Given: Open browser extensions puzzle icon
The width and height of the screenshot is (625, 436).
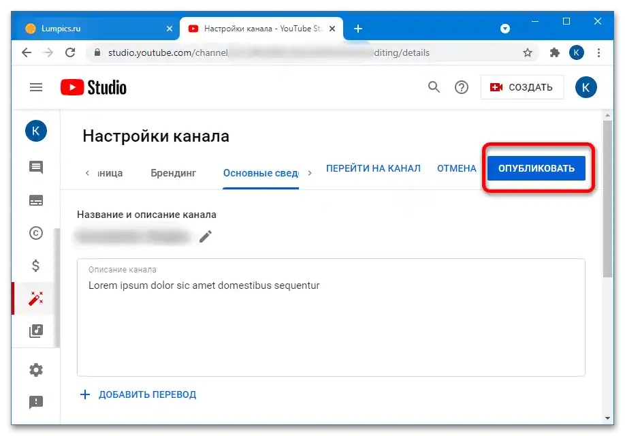Looking at the screenshot, I should pos(554,52).
